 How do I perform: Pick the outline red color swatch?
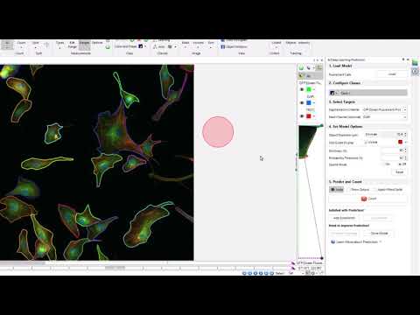point(400,142)
